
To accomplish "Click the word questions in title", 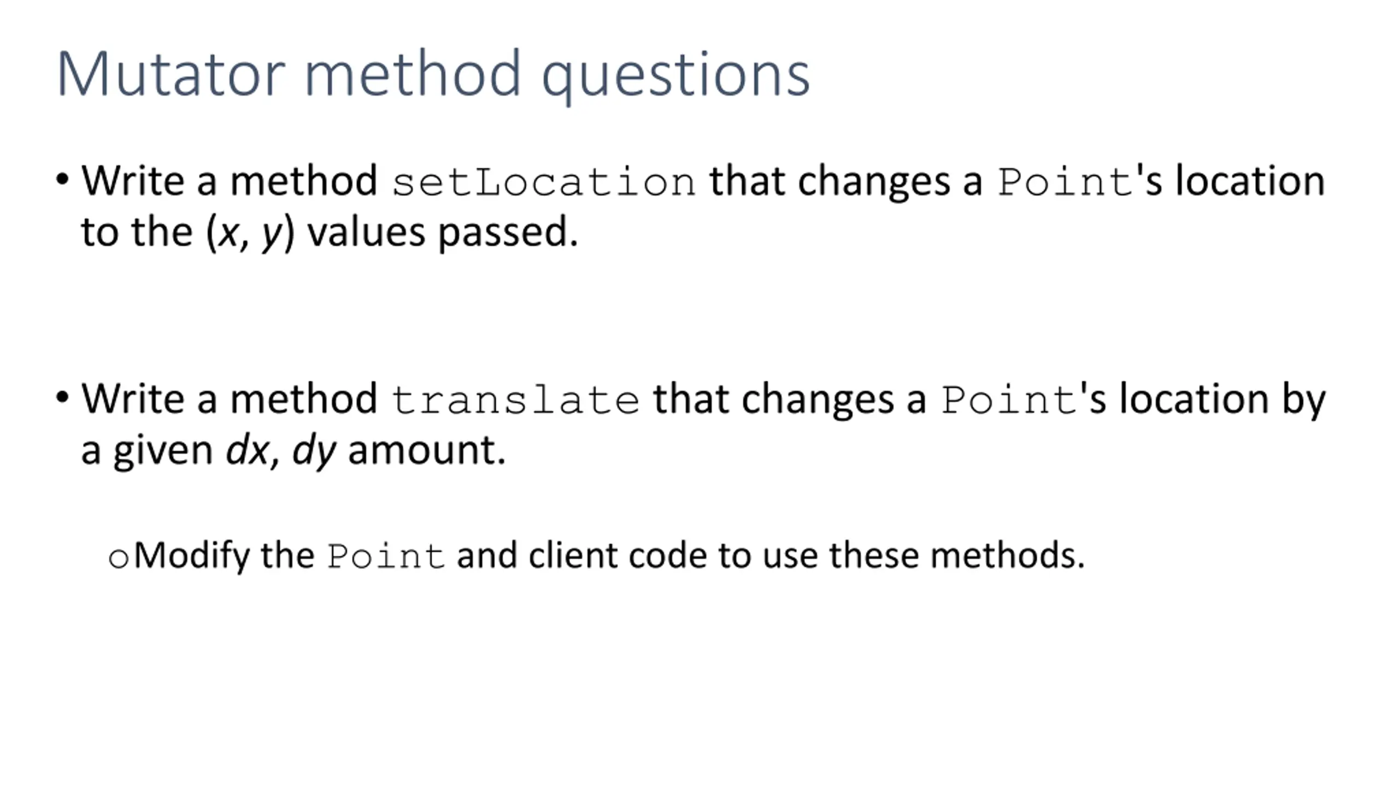I will click(675, 77).
